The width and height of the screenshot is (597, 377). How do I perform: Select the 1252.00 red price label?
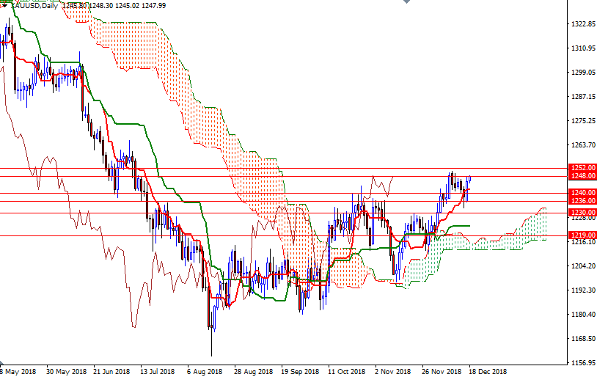582,168
